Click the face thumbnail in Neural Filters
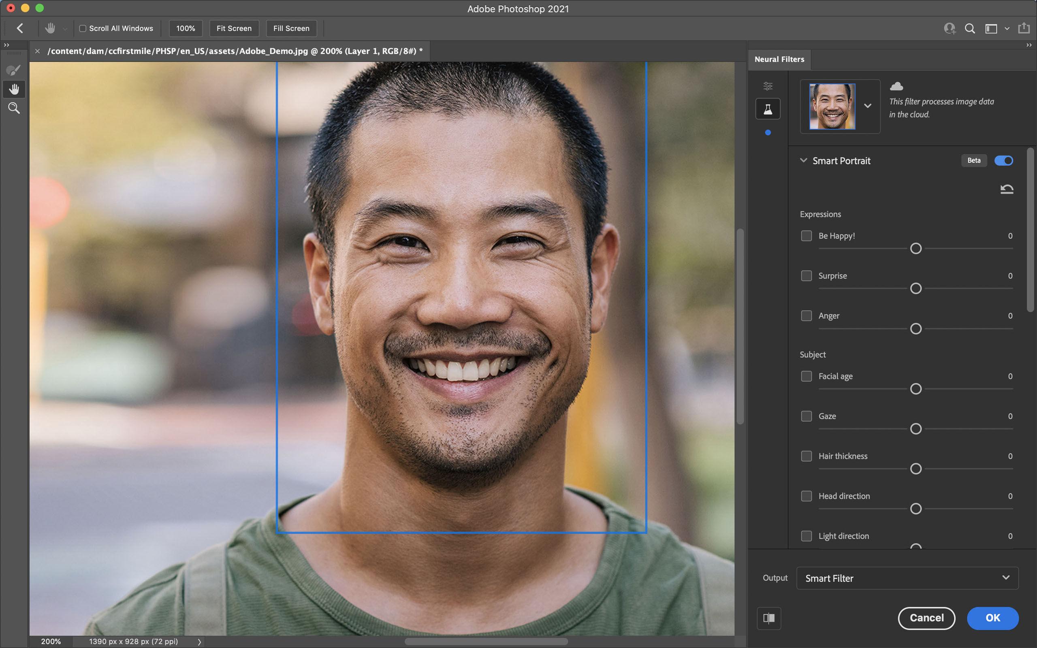Screen dimensions: 1037x648 click(830, 105)
